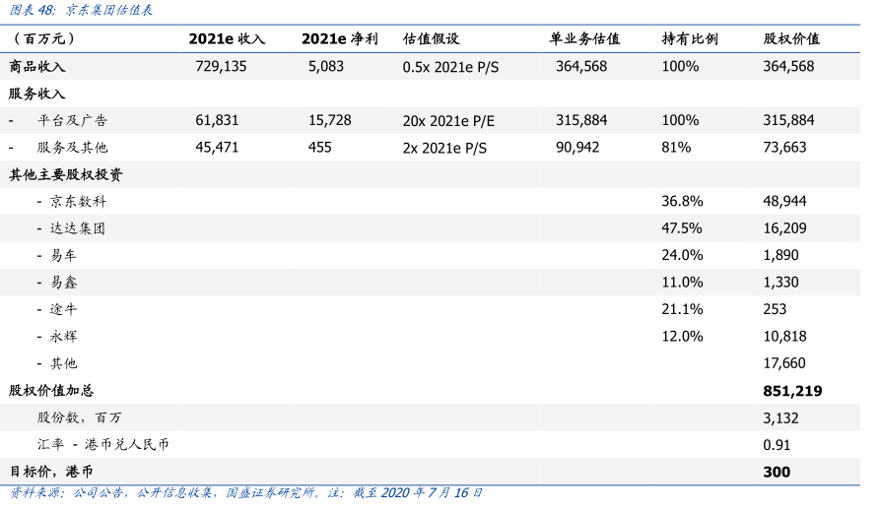880x511 pixels.
Task: Select the 服务及其他 row label
Action: tap(72, 147)
